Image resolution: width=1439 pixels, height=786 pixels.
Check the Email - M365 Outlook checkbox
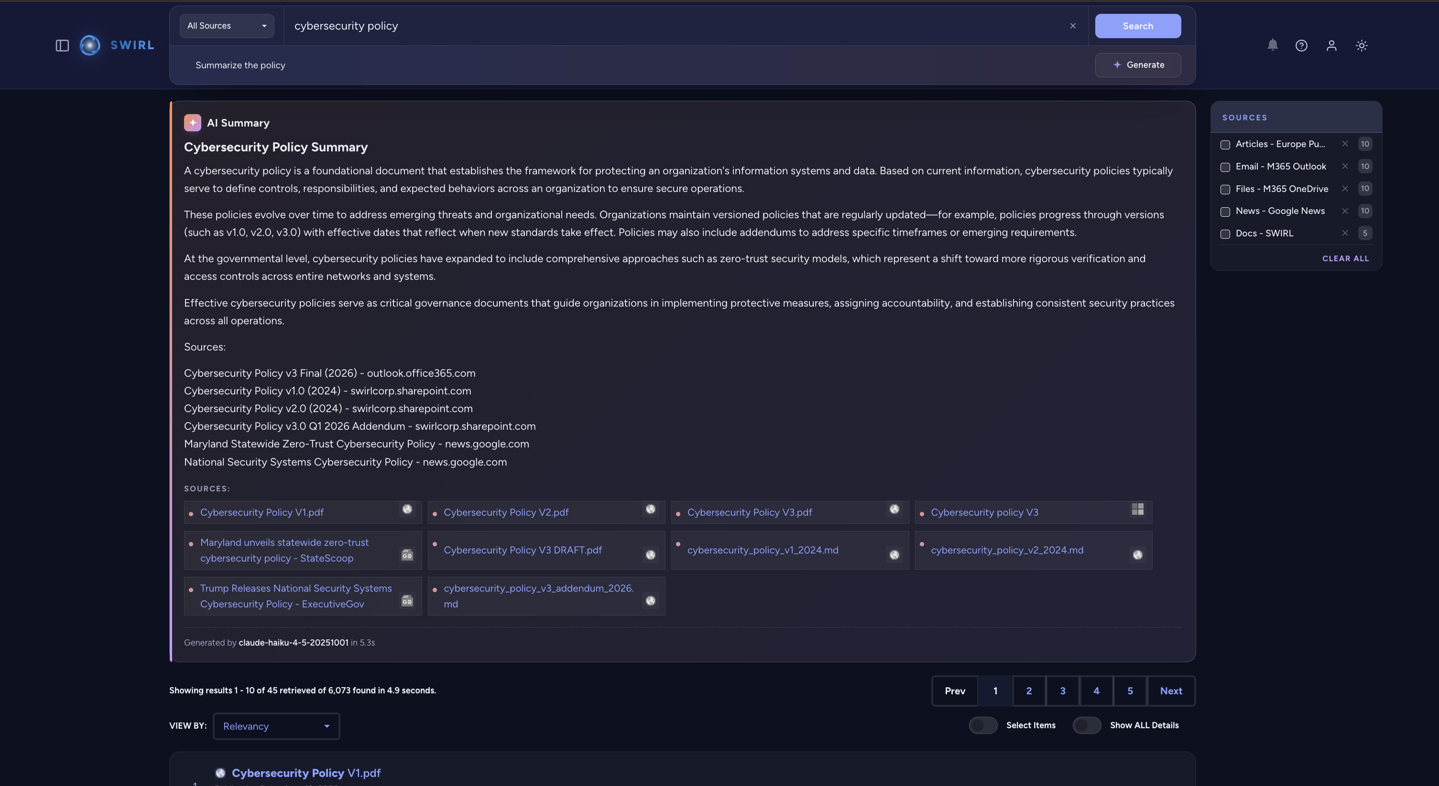[x=1225, y=167]
